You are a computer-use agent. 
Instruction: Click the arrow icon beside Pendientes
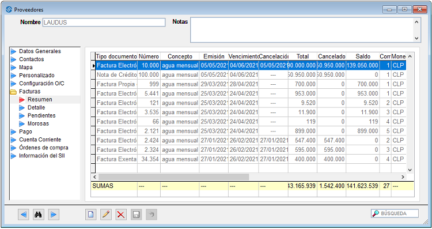pyautogui.click(x=22, y=115)
